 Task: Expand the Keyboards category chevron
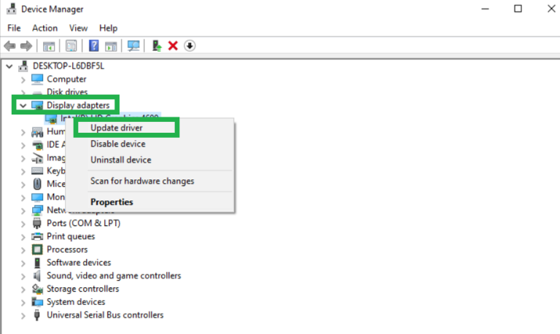click(x=23, y=171)
